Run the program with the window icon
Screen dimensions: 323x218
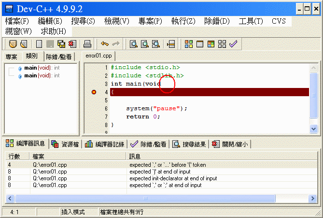200,44
